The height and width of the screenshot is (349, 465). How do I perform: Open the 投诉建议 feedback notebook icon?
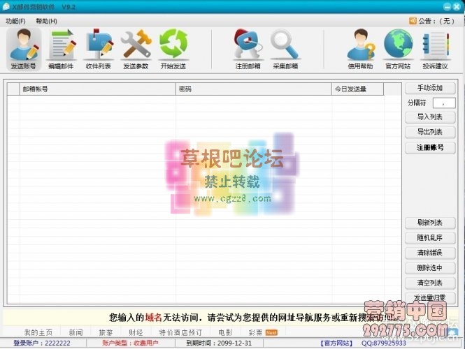click(x=435, y=49)
